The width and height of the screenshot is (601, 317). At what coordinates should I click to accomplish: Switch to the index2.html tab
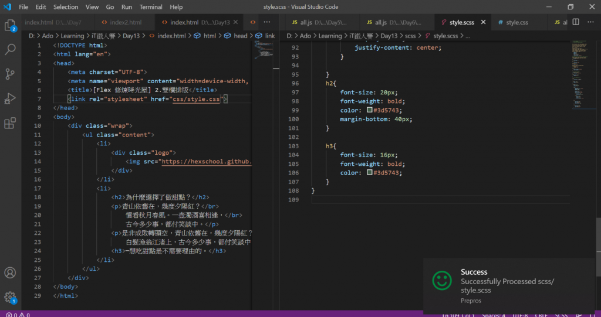click(x=125, y=22)
